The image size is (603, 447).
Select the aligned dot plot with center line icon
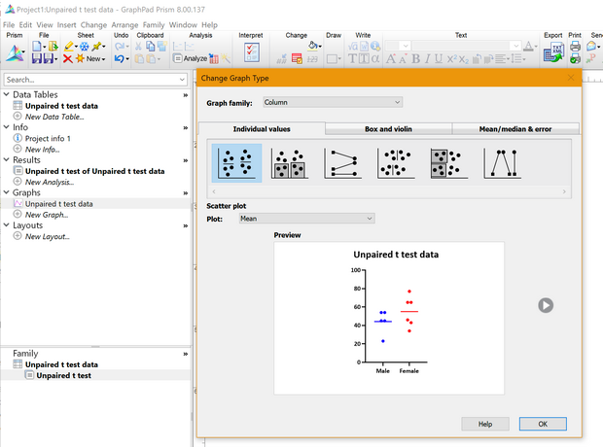click(x=397, y=162)
